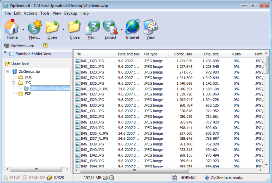The height and width of the screenshot is (183, 272).
Task: Select file IMG_1335_R.JPG
Action: pyautogui.click(x=94, y=133)
